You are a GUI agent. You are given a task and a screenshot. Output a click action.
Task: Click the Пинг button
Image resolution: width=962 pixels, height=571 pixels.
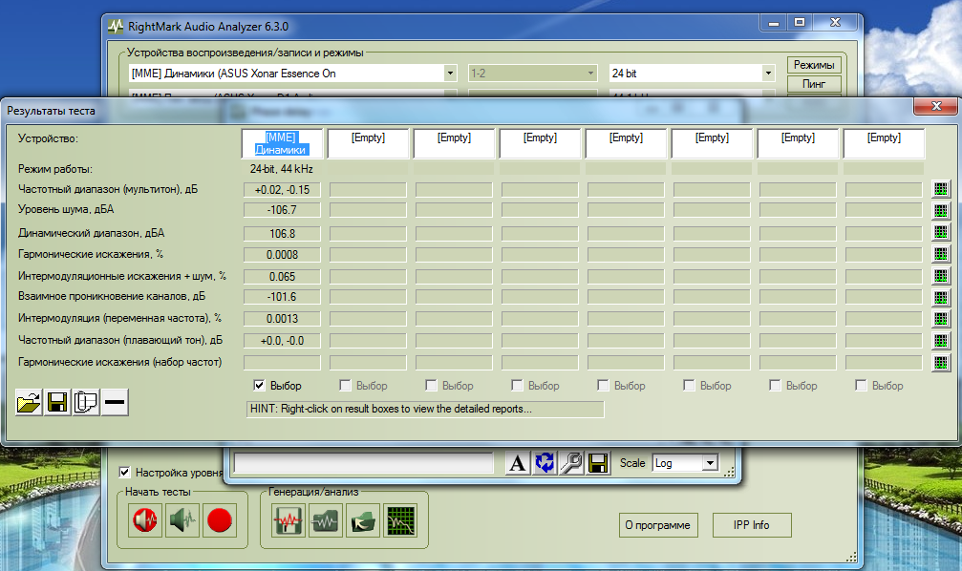pyautogui.click(x=814, y=84)
